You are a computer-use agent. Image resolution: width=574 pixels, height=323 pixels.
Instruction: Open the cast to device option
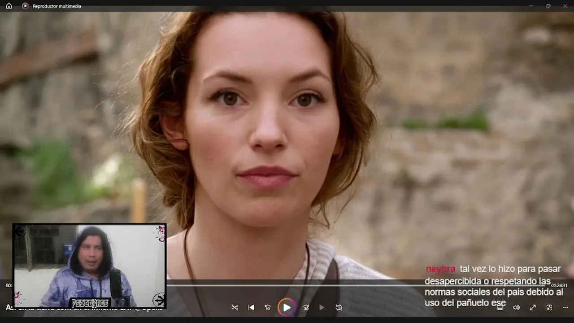(x=500, y=307)
